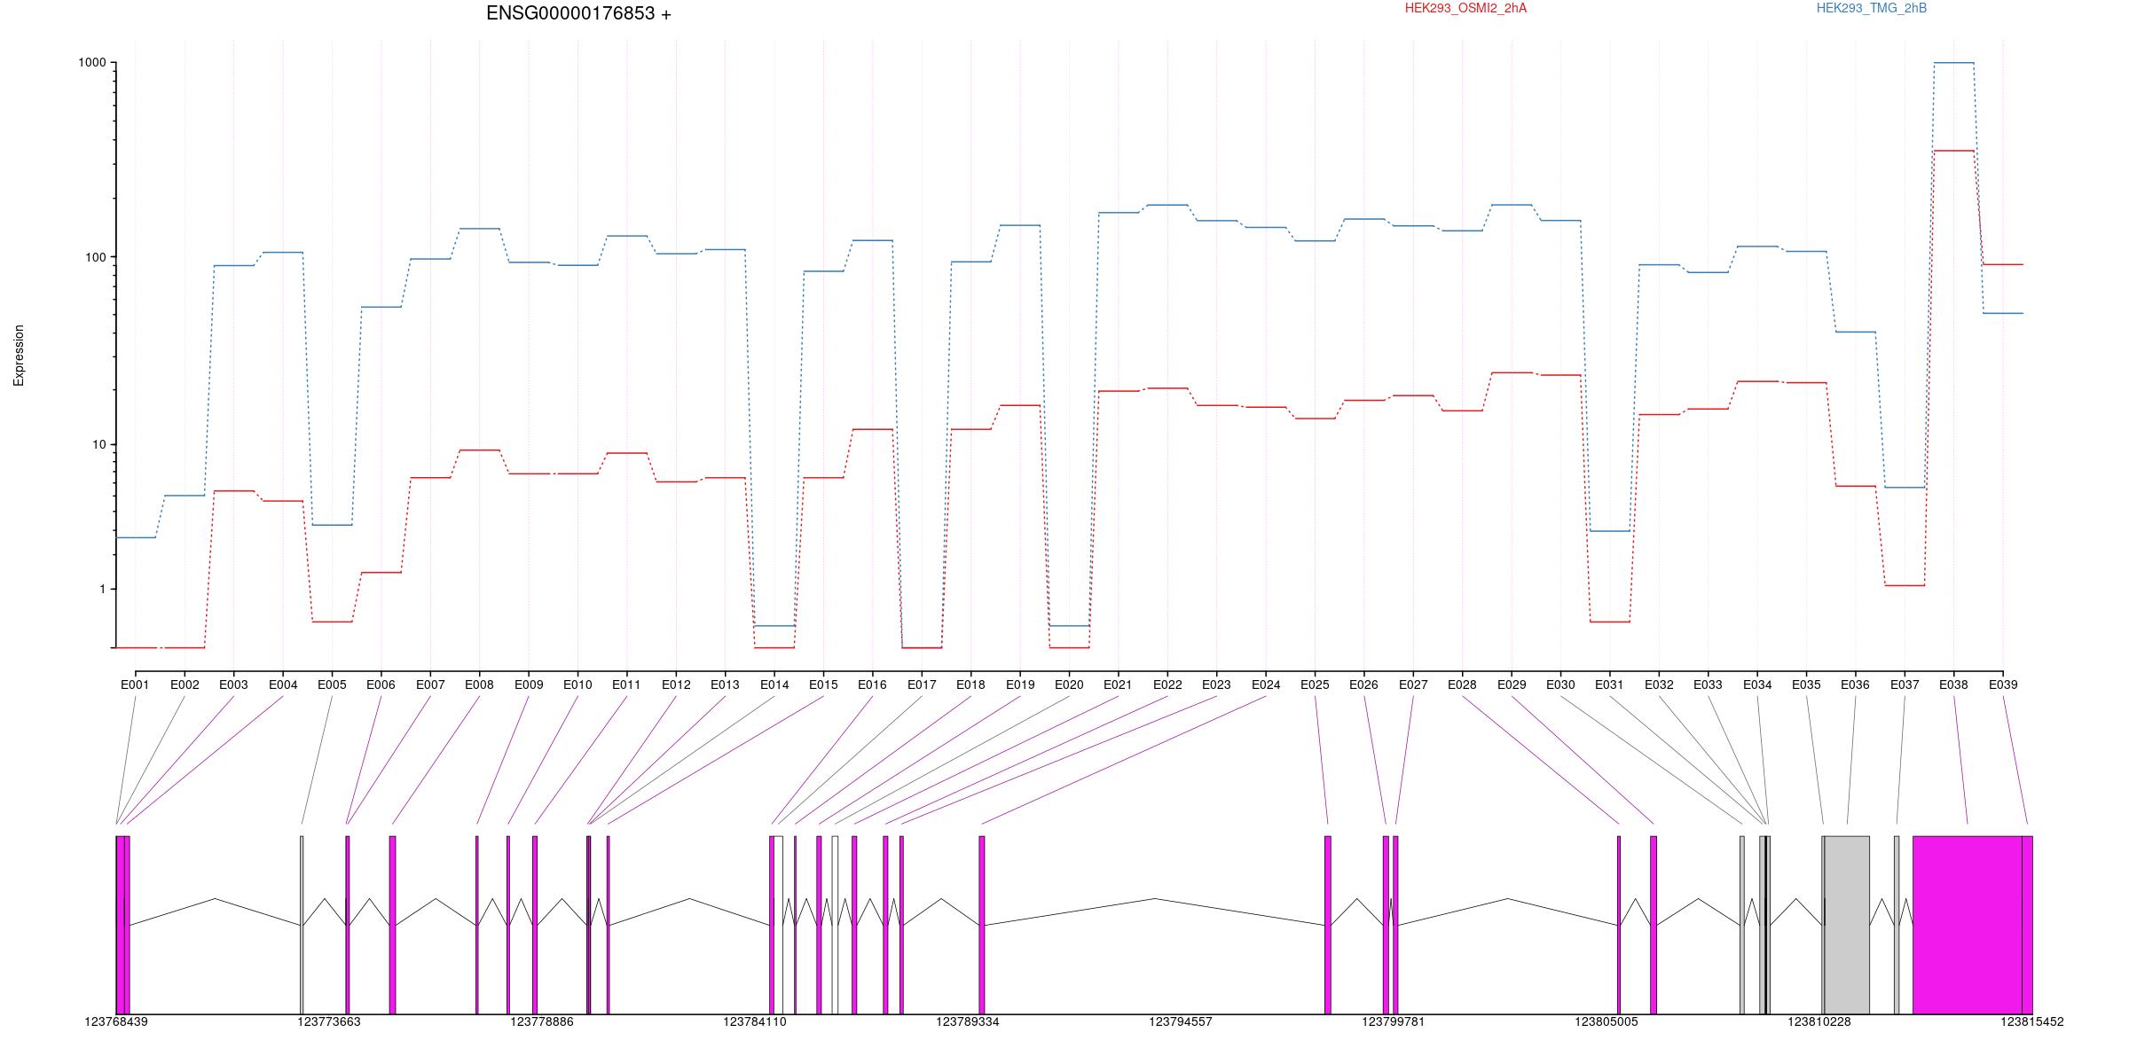Click the 10 y-axis tick label
Screen dimensions: 2129x1064
(99, 444)
